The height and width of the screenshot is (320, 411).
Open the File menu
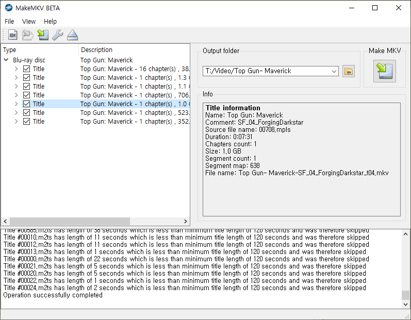[x=9, y=22]
